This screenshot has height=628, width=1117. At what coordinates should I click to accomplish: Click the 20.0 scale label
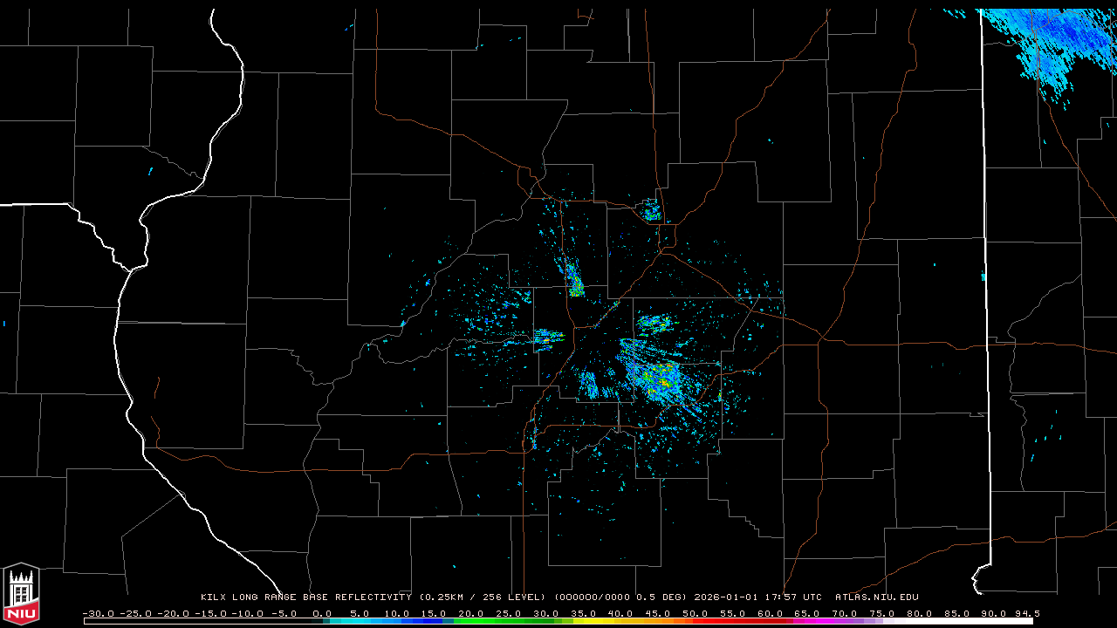[472, 613]
